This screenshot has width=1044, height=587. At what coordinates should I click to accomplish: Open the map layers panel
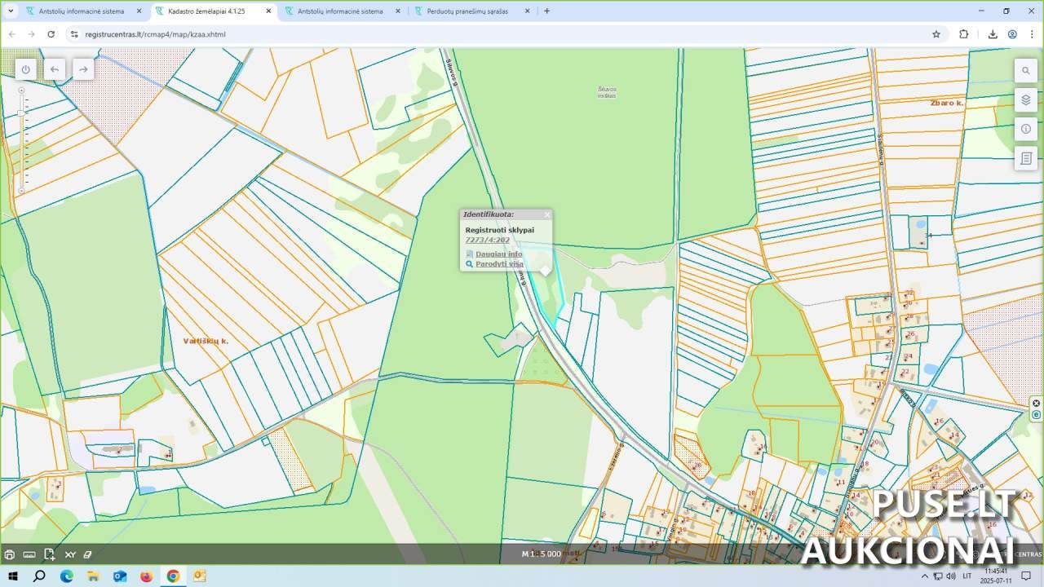(x=1025, y=100)
